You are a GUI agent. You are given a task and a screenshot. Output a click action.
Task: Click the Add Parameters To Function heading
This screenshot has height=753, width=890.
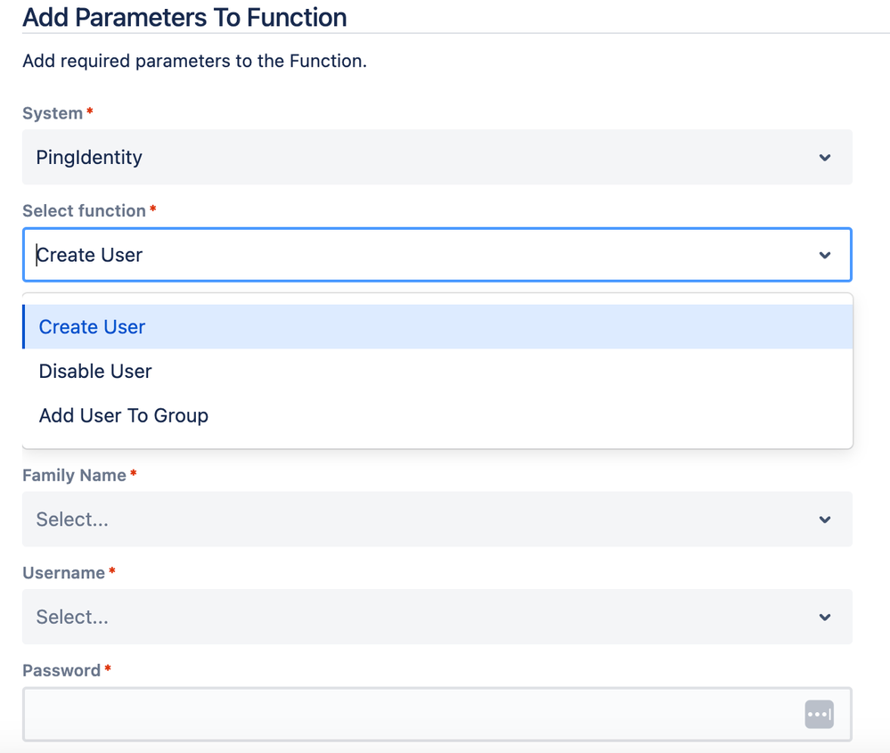coord(184,17)
